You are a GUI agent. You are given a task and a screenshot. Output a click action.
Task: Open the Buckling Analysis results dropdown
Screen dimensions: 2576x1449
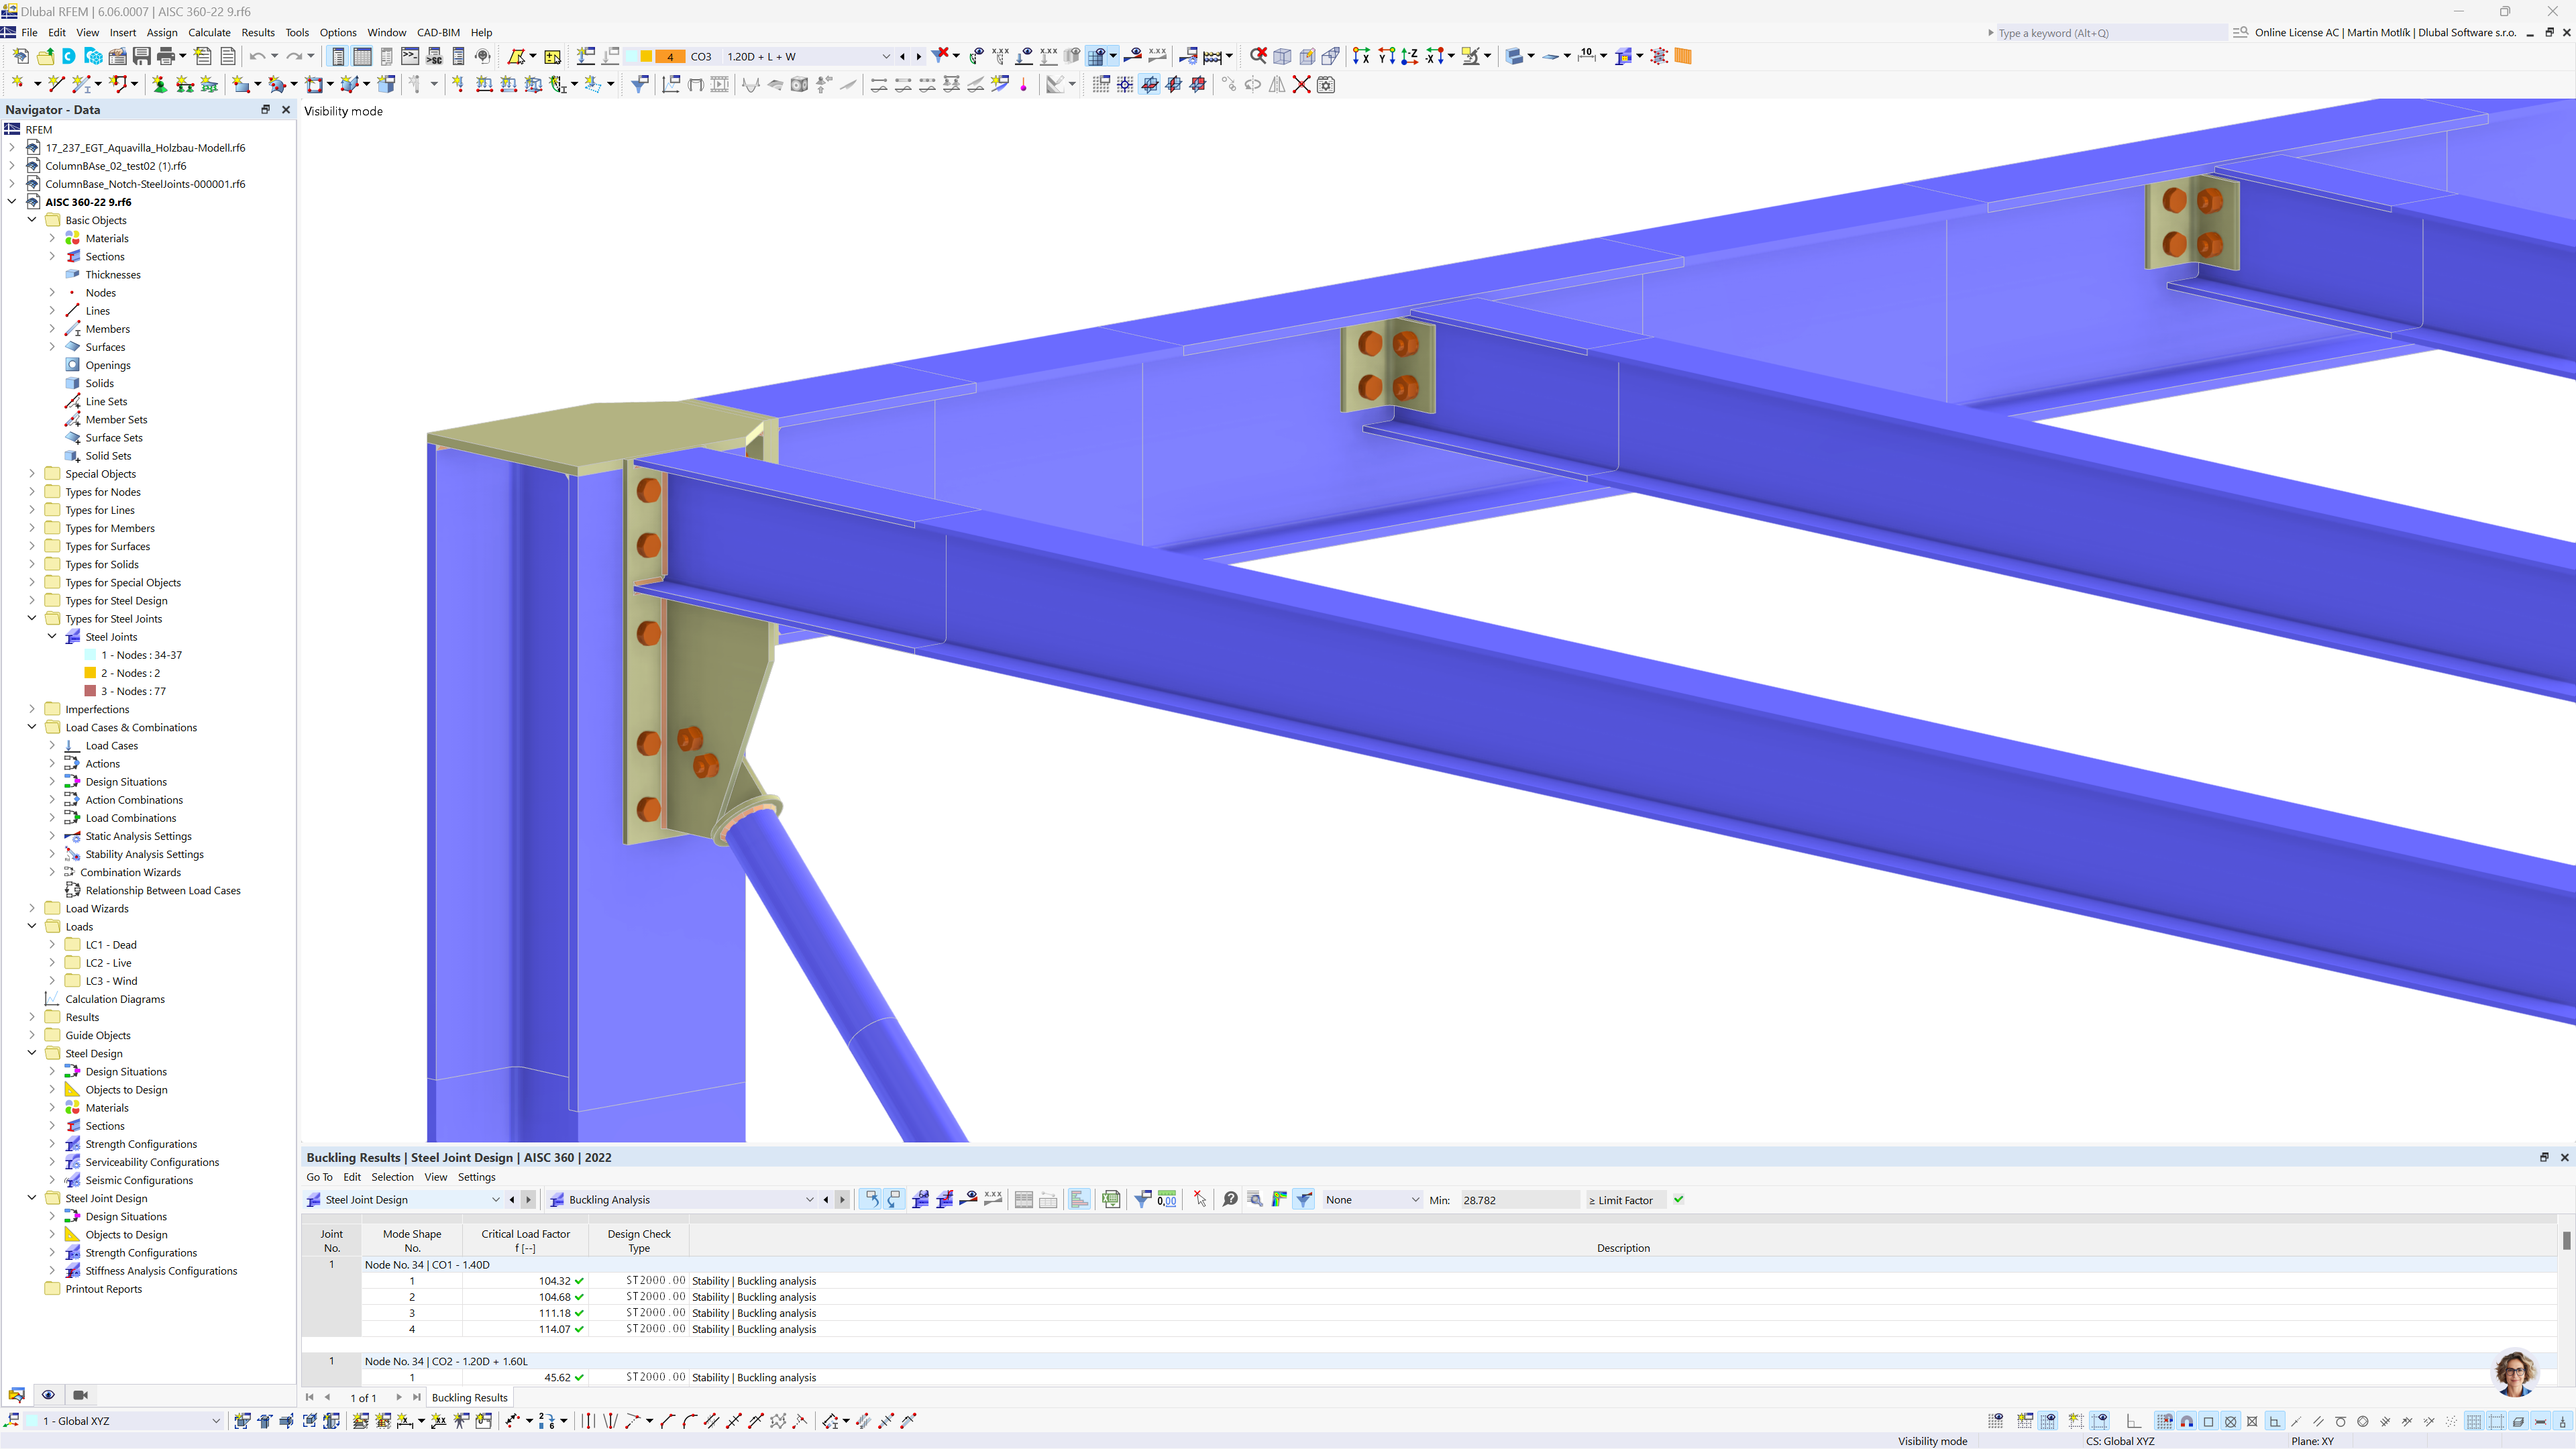(x=810, y=1199)
